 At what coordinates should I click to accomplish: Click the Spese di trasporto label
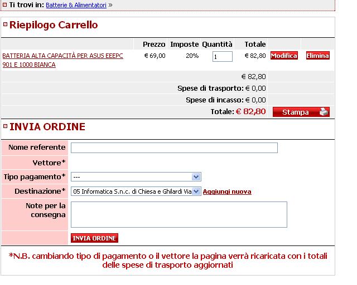click(210, 88)
